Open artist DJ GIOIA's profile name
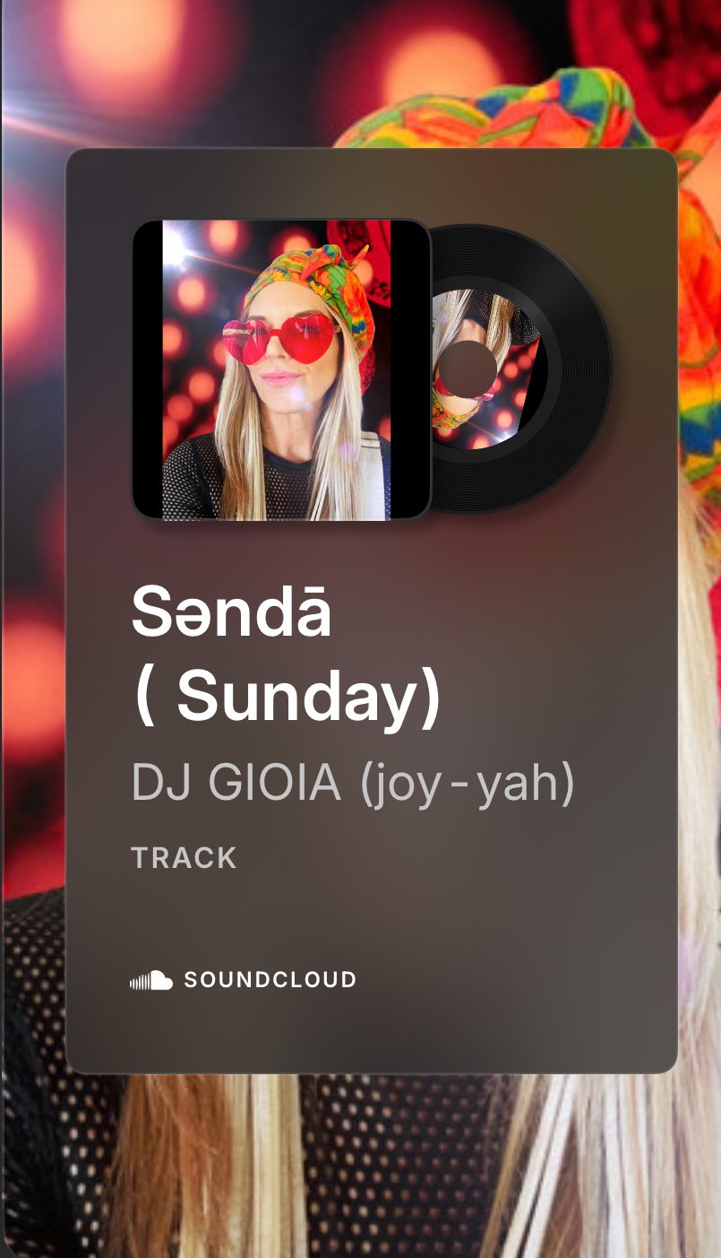Screen dimensions: 721x1258 [236, 783]
